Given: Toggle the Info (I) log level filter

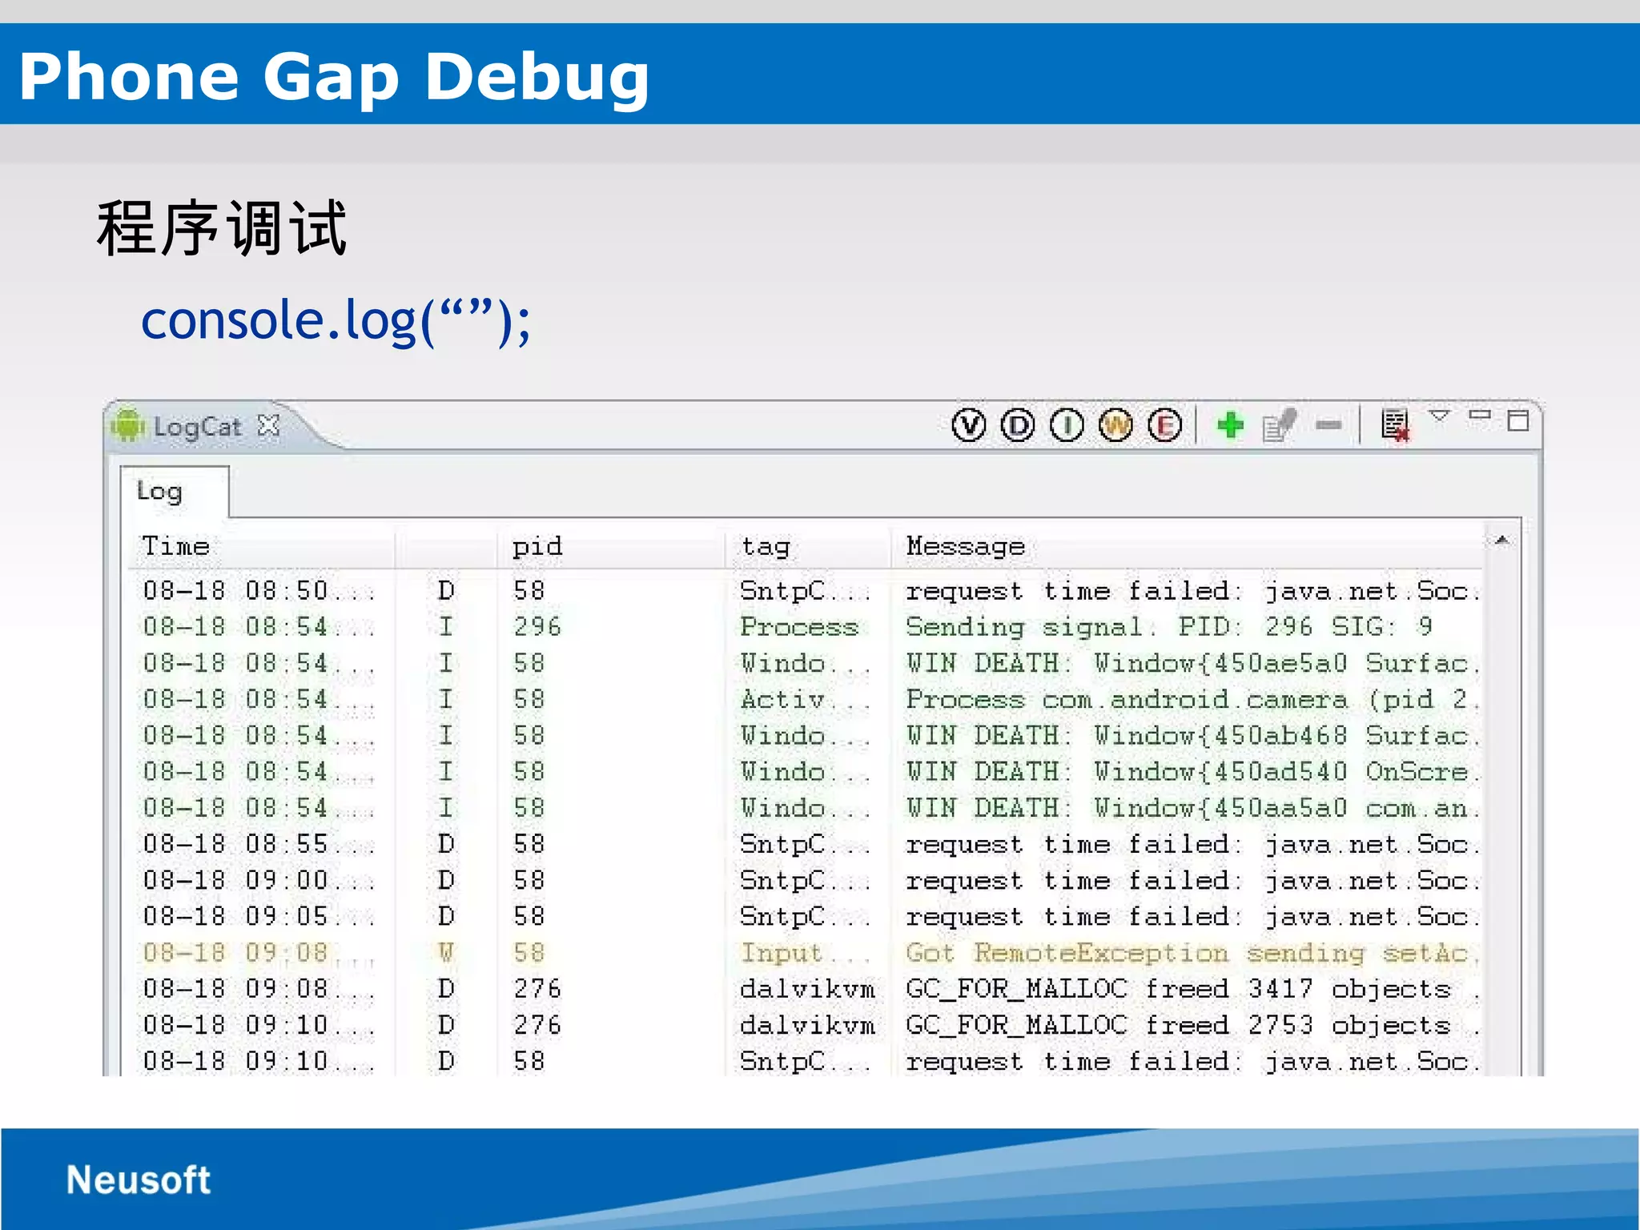Looking at the screenshot, I should [x=1067, y=425].
